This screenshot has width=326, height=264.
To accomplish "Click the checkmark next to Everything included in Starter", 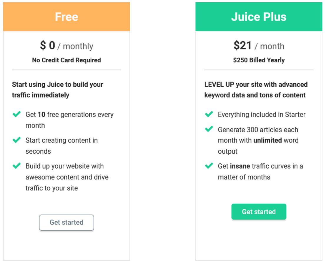I will click(209, 114).
